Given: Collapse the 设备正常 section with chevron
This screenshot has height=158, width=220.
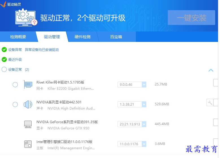Looking at the screenshot, I should tap(211, 70).
